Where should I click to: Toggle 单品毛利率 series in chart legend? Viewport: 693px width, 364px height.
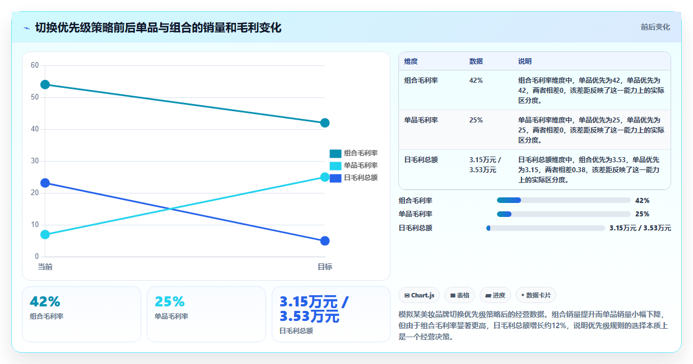(354, 166)
